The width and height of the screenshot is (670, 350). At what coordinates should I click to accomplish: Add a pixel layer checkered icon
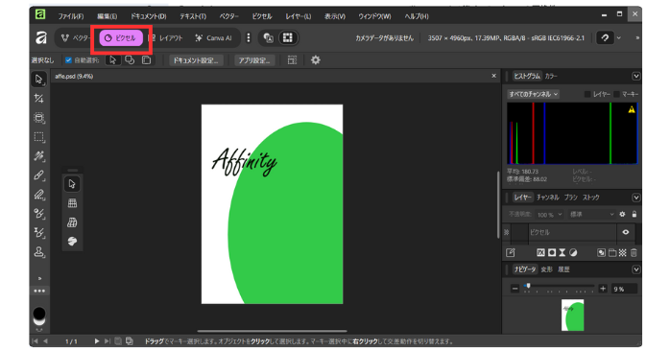click(623, 253)
